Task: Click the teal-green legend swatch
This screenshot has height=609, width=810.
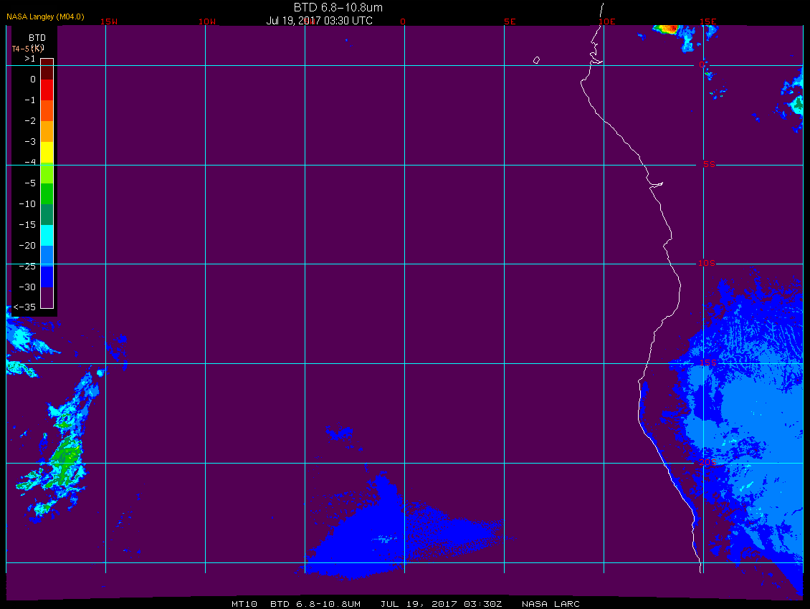Action: tap(47, 214)
